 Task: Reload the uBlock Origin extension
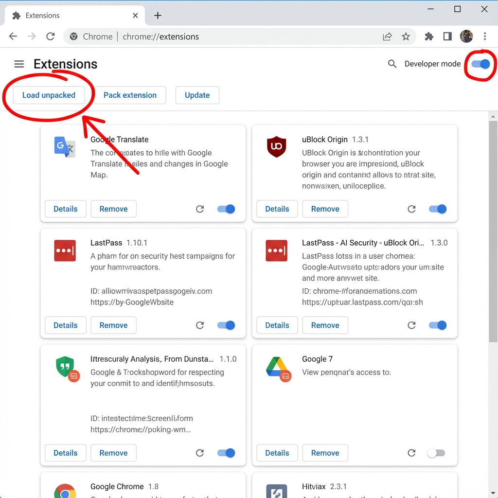tap(411, 209)
